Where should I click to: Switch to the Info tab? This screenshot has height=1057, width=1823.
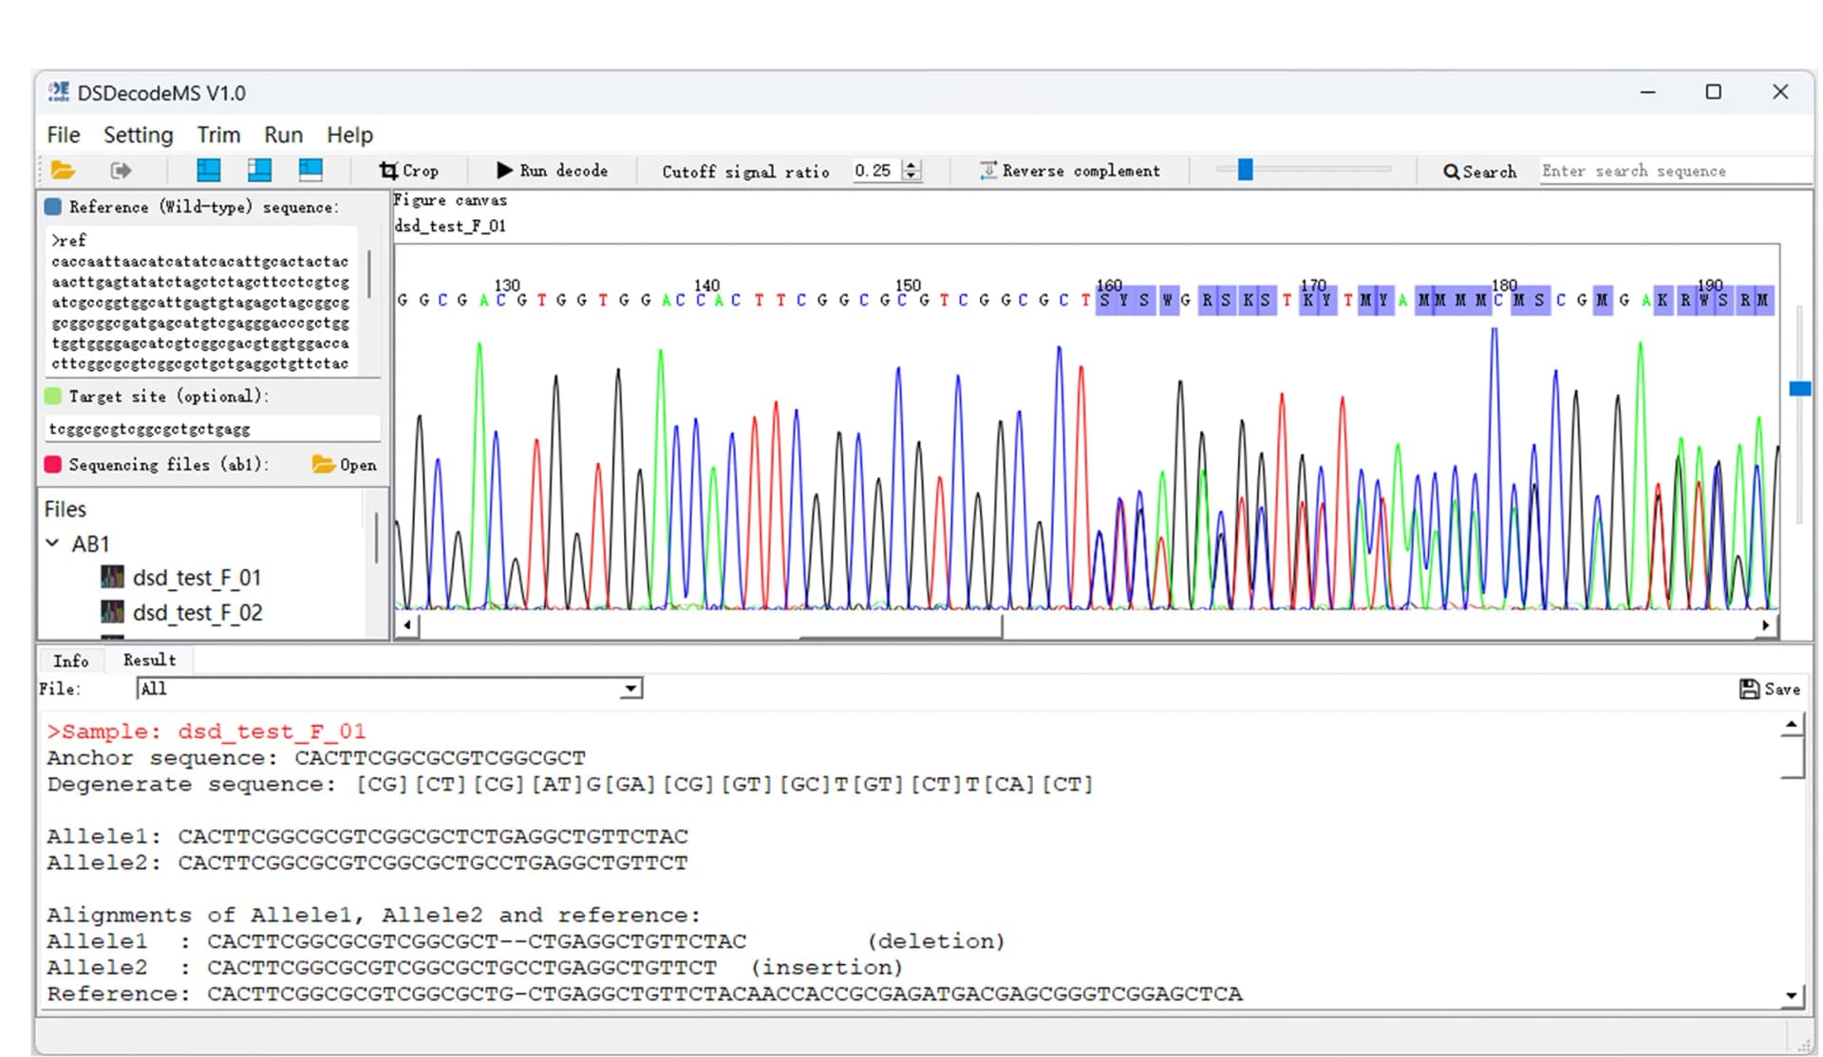pyautogui.click(x=70, y=660)
